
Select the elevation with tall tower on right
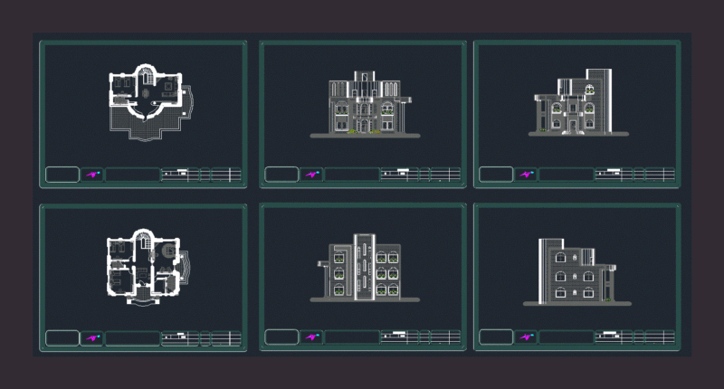coord(578,102)
